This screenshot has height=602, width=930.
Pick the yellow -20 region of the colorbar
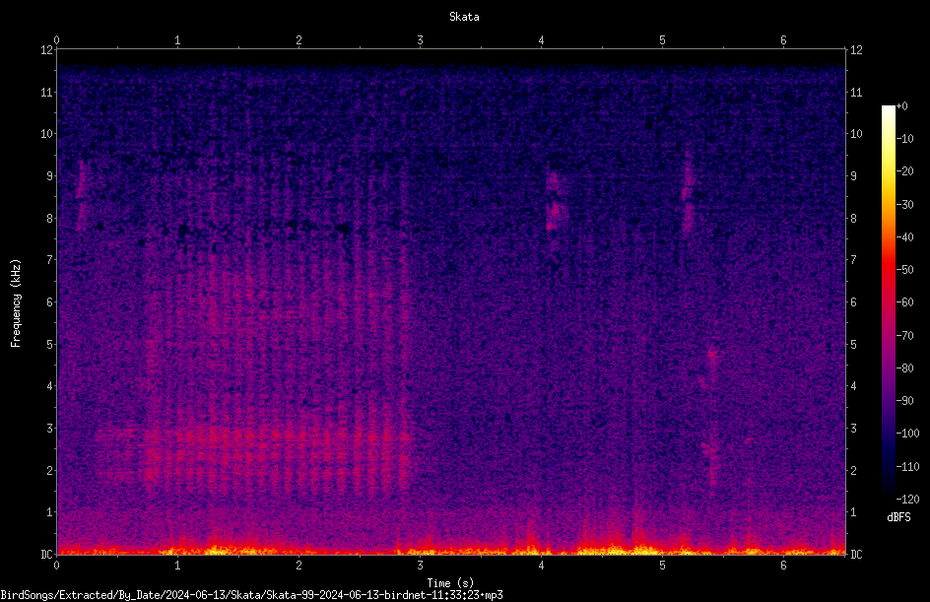tap(888, 171)
